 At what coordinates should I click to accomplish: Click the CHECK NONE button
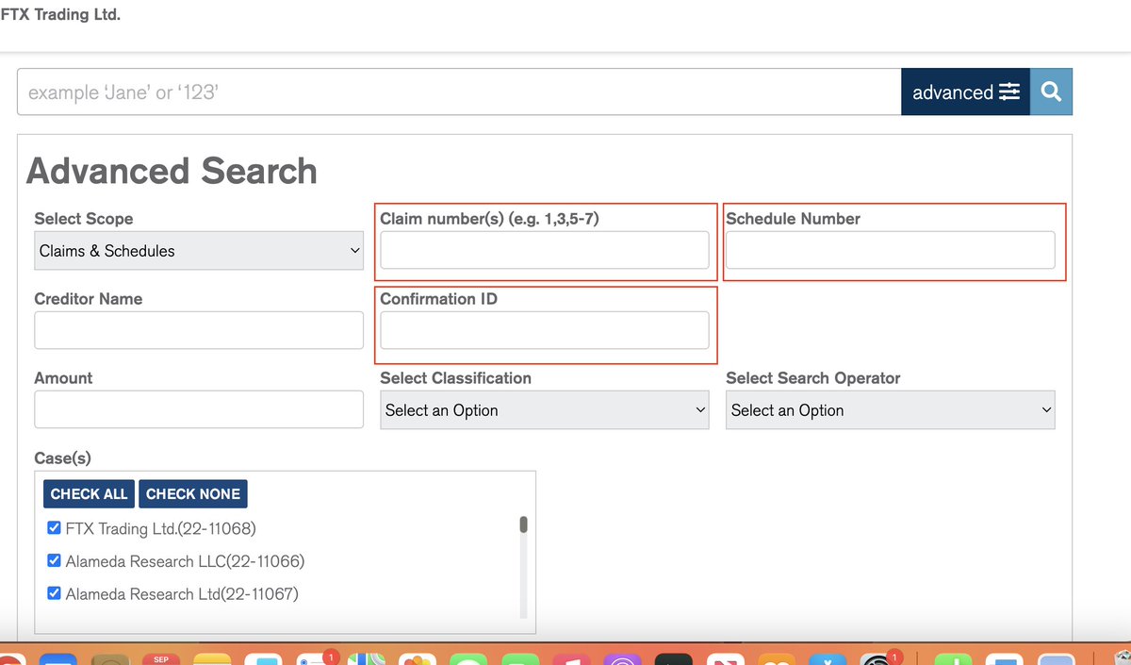pyautogui.click(x=193, y=493)
